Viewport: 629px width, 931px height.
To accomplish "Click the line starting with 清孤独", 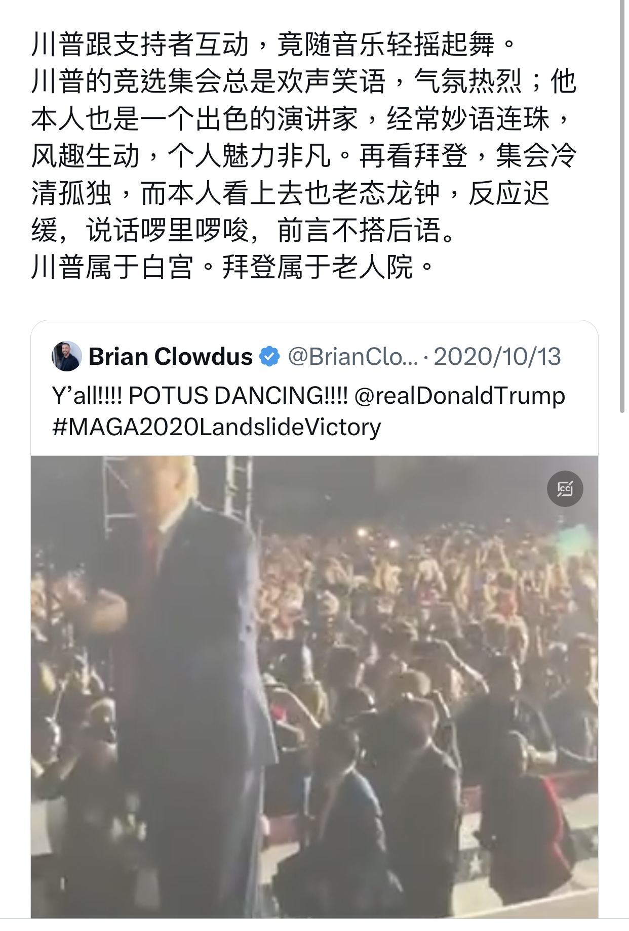I will point(290,192).
